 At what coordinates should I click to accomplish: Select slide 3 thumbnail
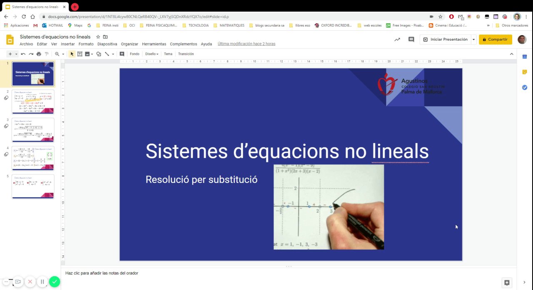33,130
